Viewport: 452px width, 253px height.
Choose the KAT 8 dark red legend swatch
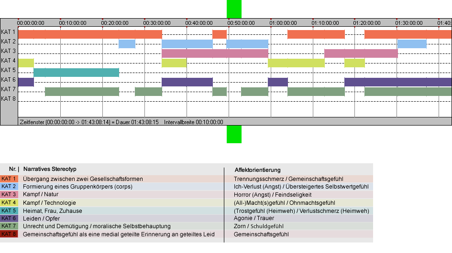[x=9, y=234]
